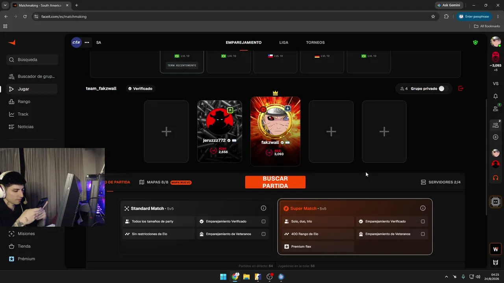Screen dimensions: 504x283
Task: Click the red Elo 3,093 level badge
Action: pyautogui.click(x=496, y=57)
